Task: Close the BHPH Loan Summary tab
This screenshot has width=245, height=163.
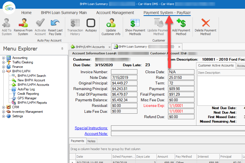Action: [179, 47]
